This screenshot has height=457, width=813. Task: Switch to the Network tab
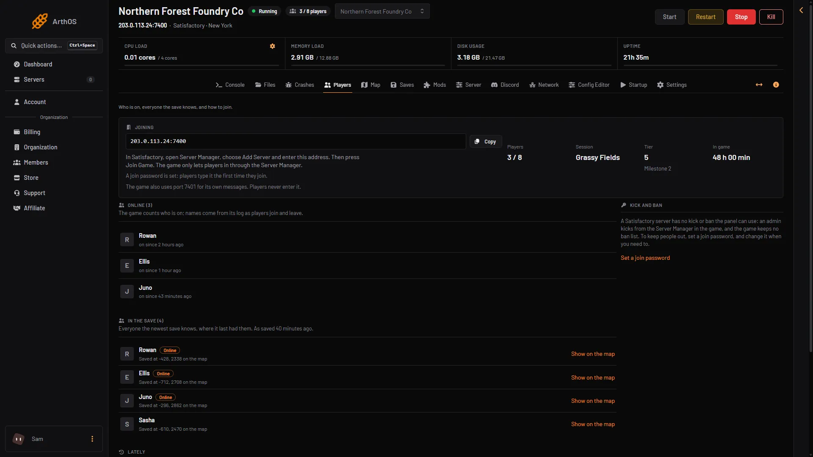pos(544,85)
